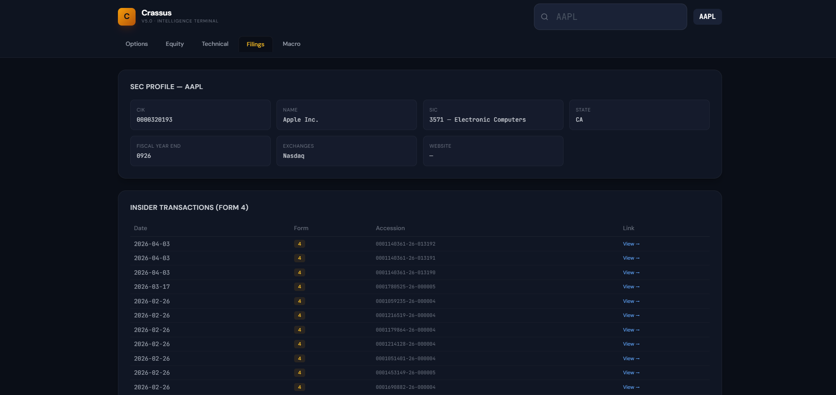Click the AAPL ticker button
The image size is (836, 395).
[x=707, y=17]
